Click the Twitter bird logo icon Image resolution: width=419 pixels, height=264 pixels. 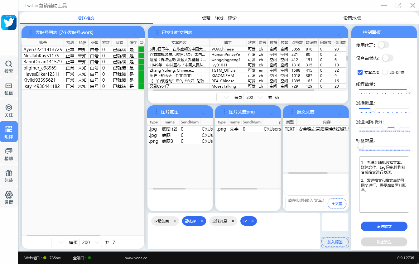9,22
